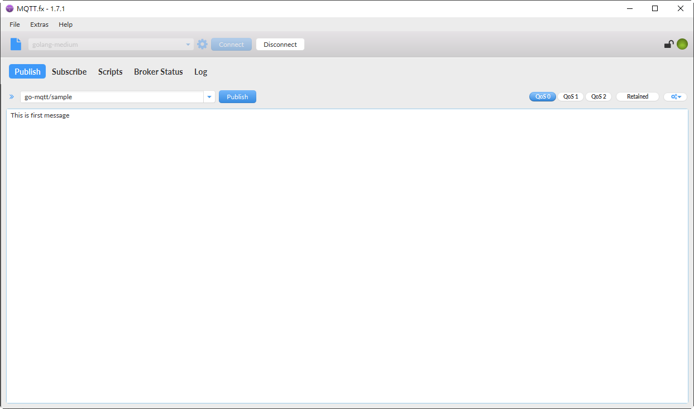Open the publish options gears dropdown
This screenshot has width=694, height=409.
[676, 97]
